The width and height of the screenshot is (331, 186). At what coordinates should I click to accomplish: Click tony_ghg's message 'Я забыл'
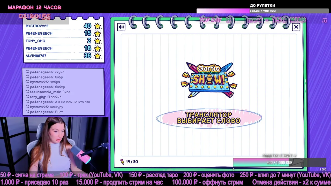(x=54, y=97)
